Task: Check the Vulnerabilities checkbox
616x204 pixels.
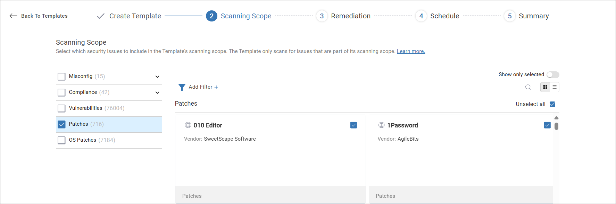Action: (x=61, y=108)
